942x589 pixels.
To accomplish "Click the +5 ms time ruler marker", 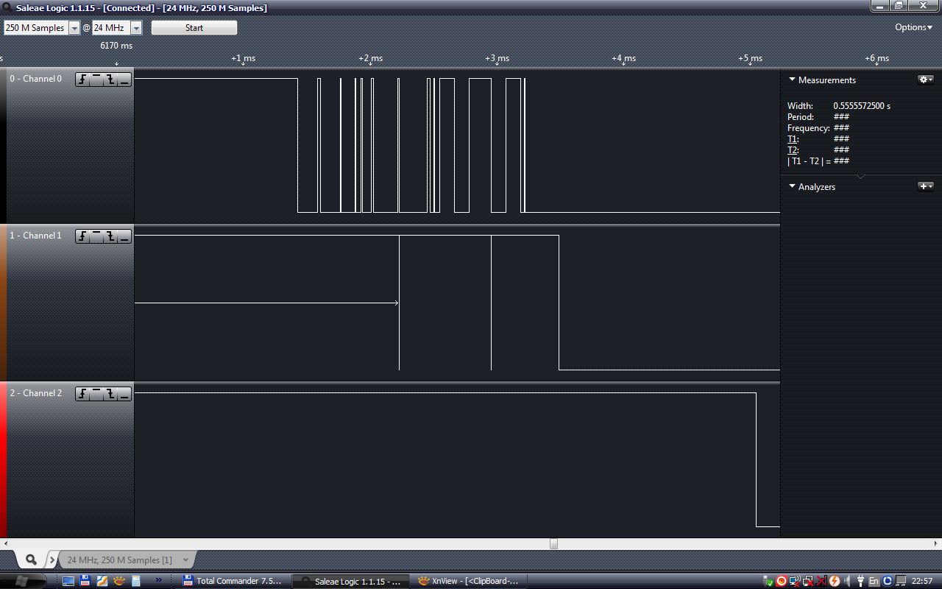I will [750, 58].
